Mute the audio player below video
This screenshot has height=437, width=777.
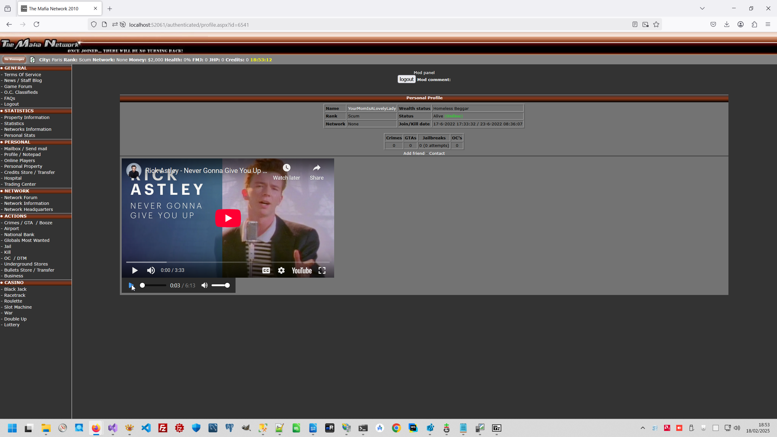pos(205,285)
